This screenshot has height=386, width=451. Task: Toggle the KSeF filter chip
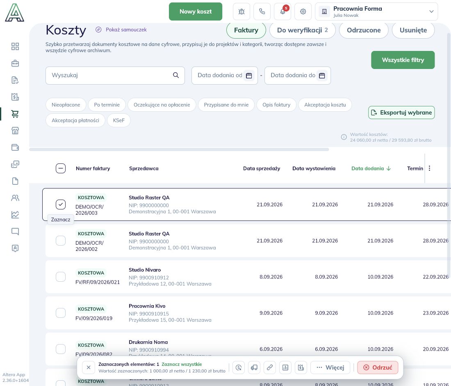pyautogui.click(x=119, y=120)
